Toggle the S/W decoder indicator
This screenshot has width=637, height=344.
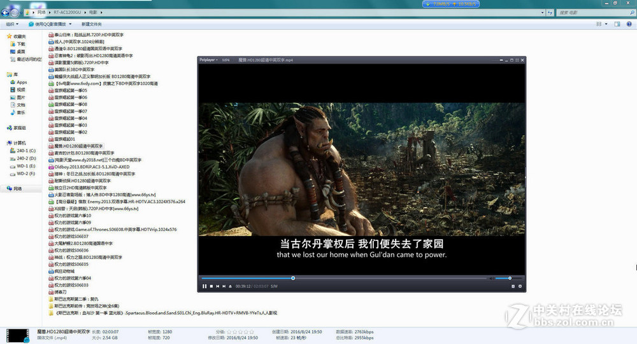(274, 286)
